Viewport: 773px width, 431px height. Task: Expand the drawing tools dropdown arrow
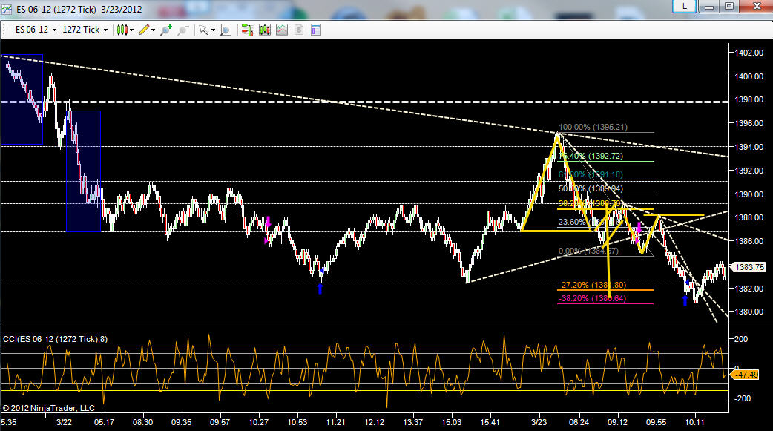point(154,30)
